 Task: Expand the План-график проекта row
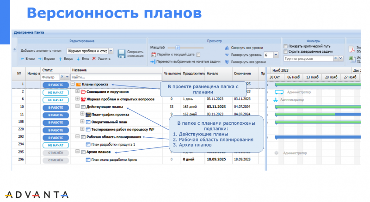pos(82,114)
